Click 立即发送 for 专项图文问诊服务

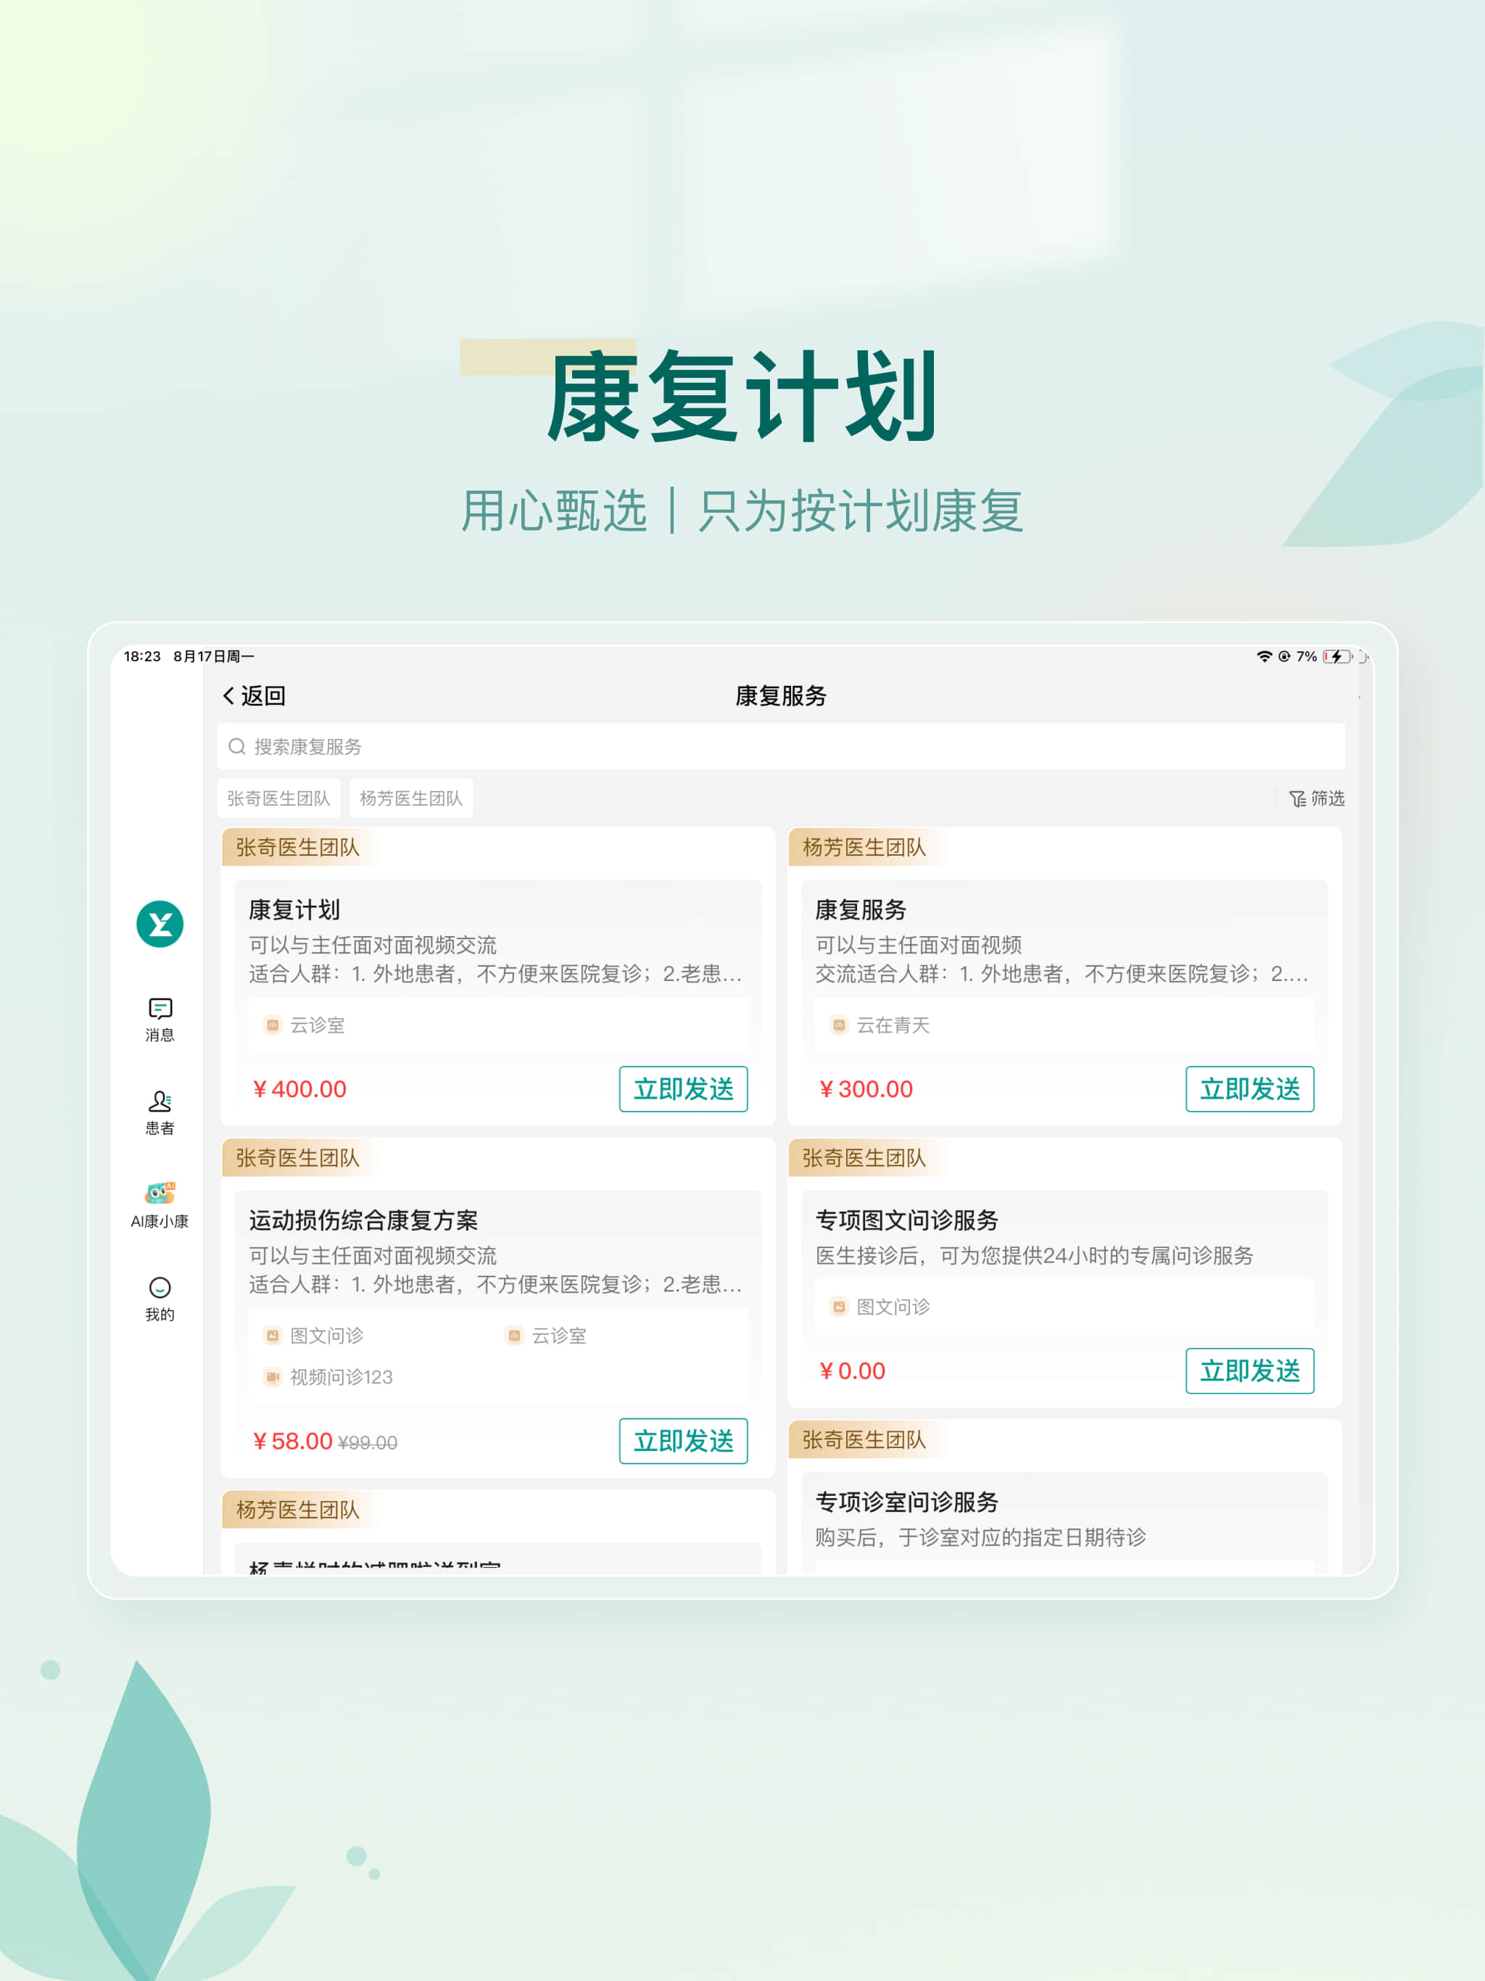pos(1249,1371)
